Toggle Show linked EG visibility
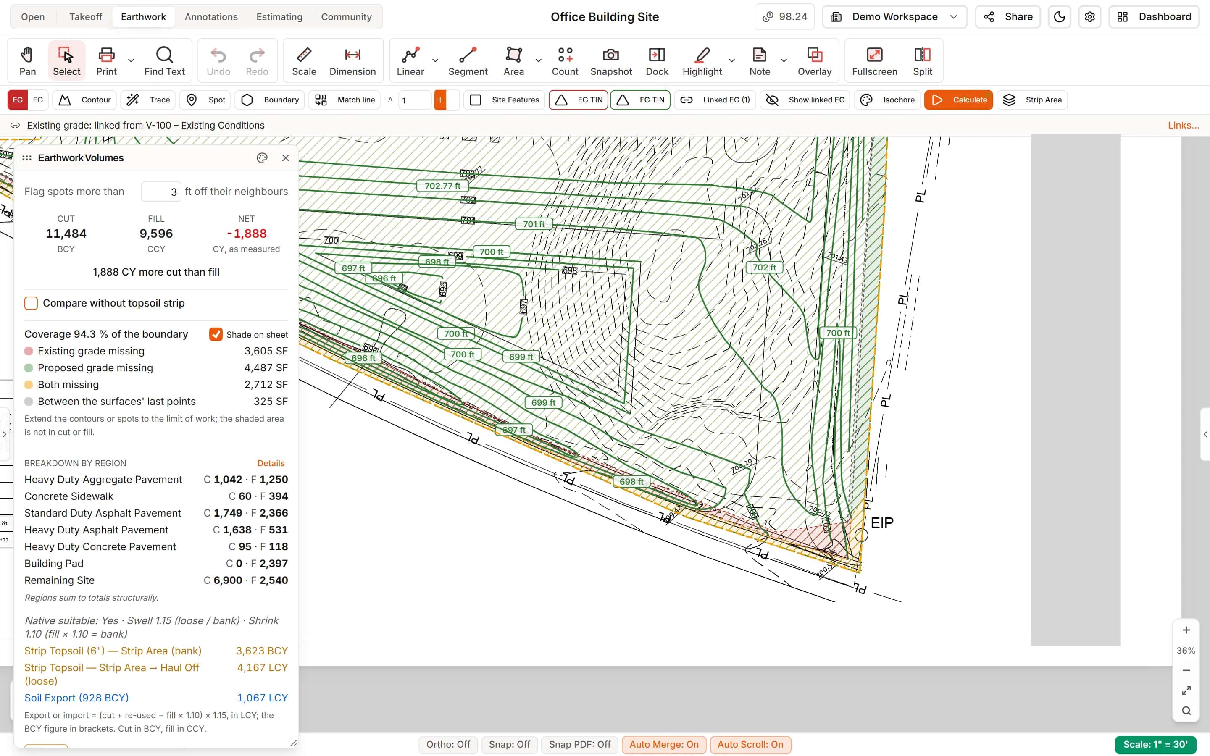 [x=805, y=100]
